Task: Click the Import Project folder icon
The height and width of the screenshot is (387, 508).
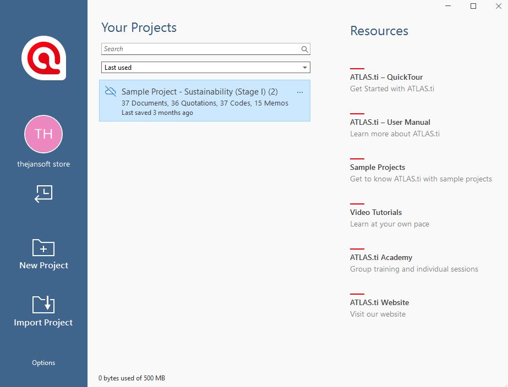Action: pyautogui.click(x=43, y=304)
